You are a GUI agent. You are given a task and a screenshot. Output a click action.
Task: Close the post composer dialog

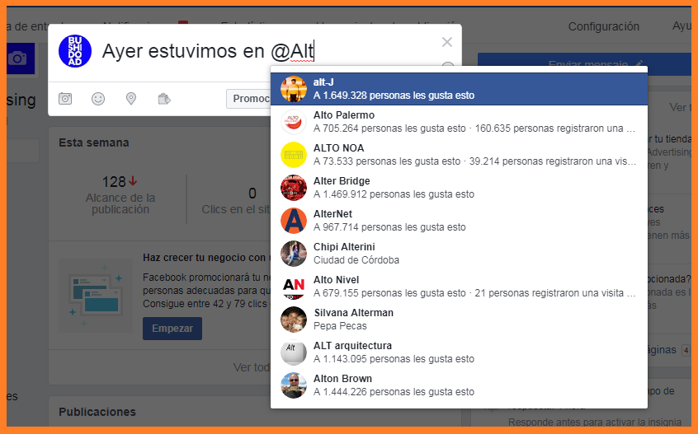(447, 42)
